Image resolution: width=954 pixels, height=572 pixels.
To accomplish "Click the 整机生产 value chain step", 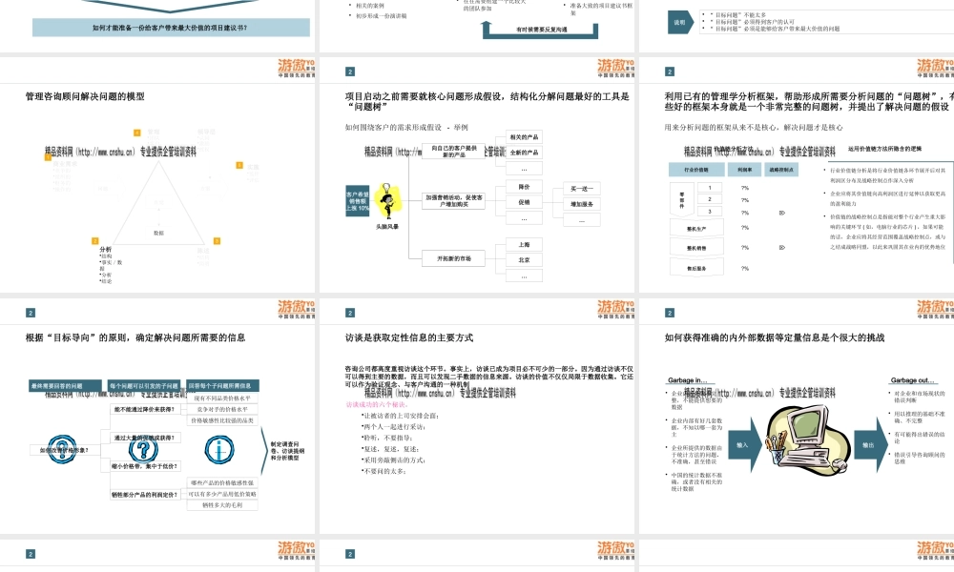I will coord(696,229).
